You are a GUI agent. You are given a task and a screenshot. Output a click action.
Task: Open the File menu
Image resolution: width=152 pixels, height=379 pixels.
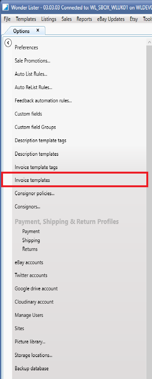(7, 19)
